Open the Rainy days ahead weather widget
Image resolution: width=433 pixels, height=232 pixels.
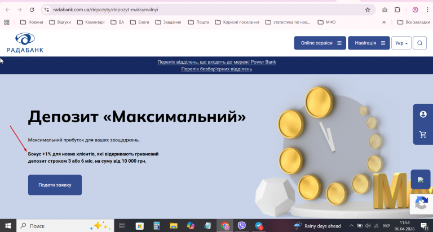pyautogui.click(x=317, y=226)
